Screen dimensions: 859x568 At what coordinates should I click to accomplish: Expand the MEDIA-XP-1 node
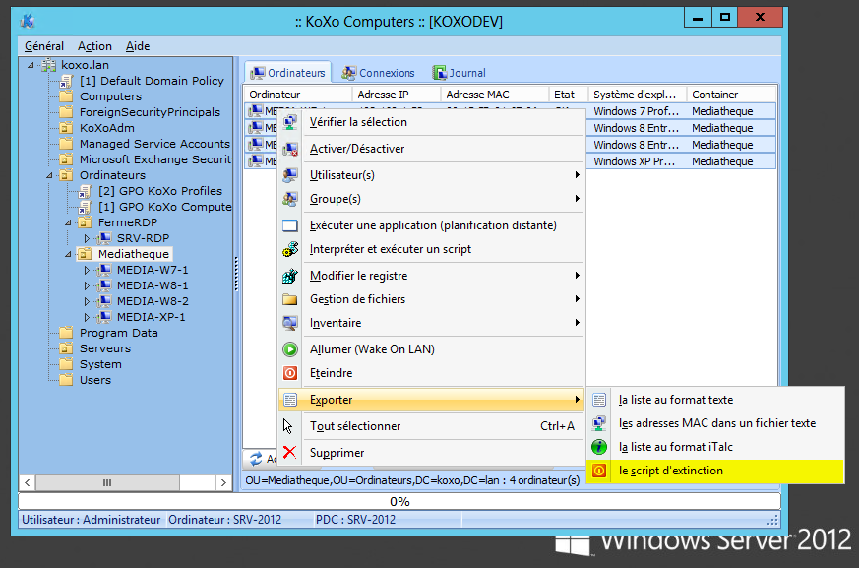[x=87, y=317]
